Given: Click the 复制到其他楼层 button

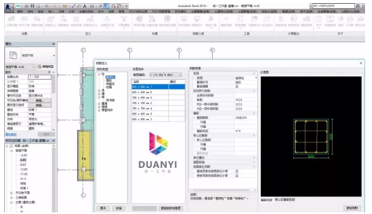Looking at the screenshot, I should tap(171, 208).
